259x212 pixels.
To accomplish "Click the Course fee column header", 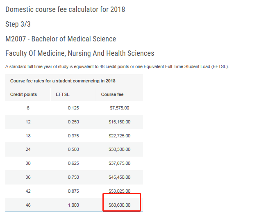I will click(x=112, y=94).
